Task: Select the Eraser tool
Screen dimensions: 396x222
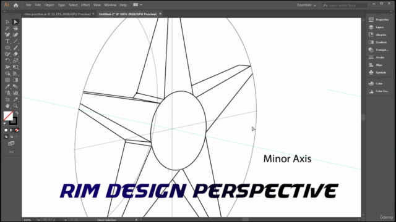Action: [15, 54]
